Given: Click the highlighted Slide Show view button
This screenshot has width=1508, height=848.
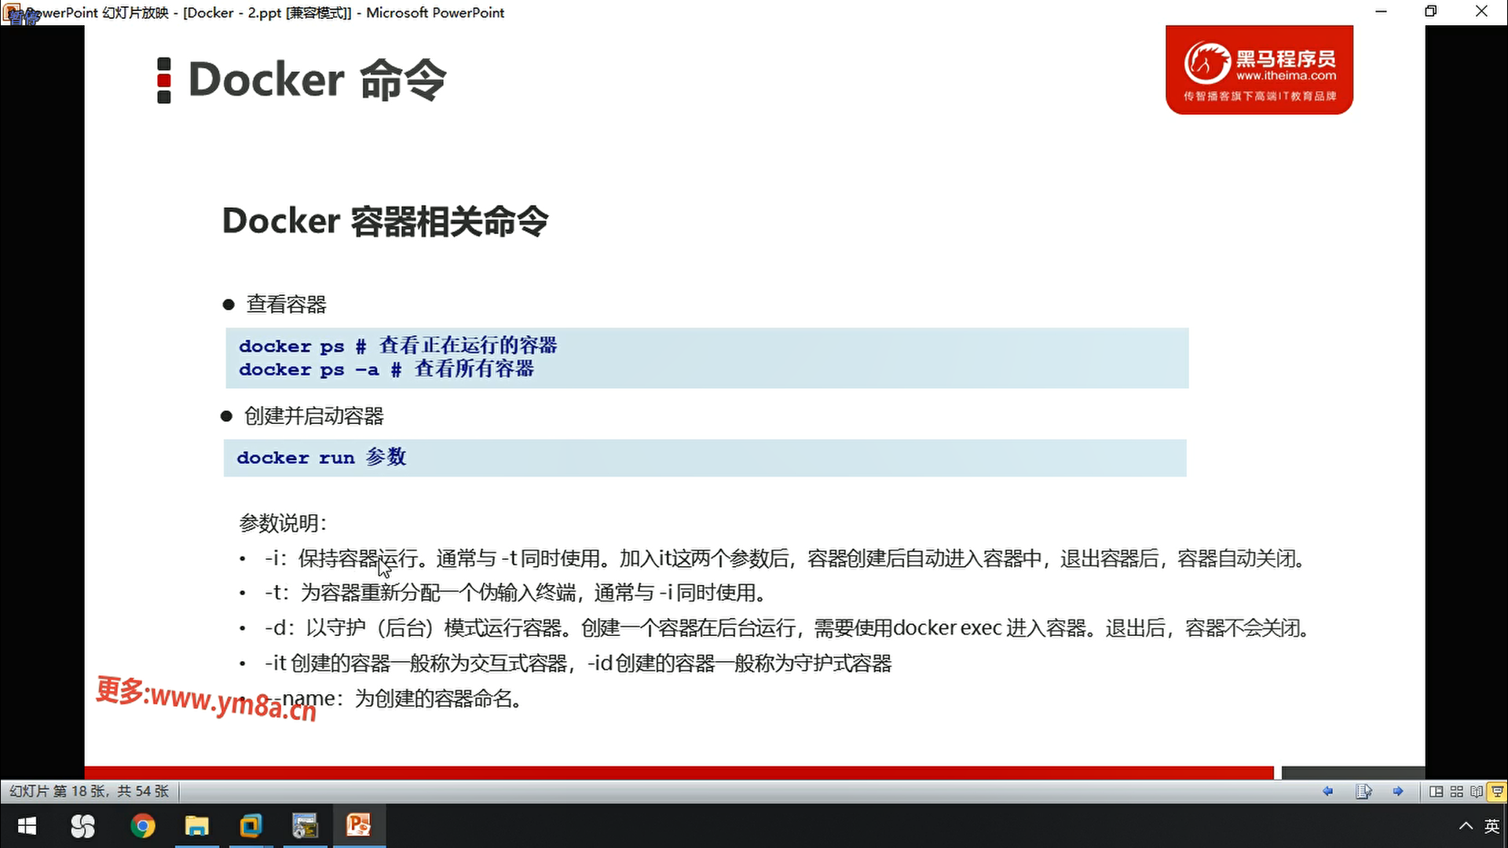Looking at the screenshot, I should click(1497, 791).
